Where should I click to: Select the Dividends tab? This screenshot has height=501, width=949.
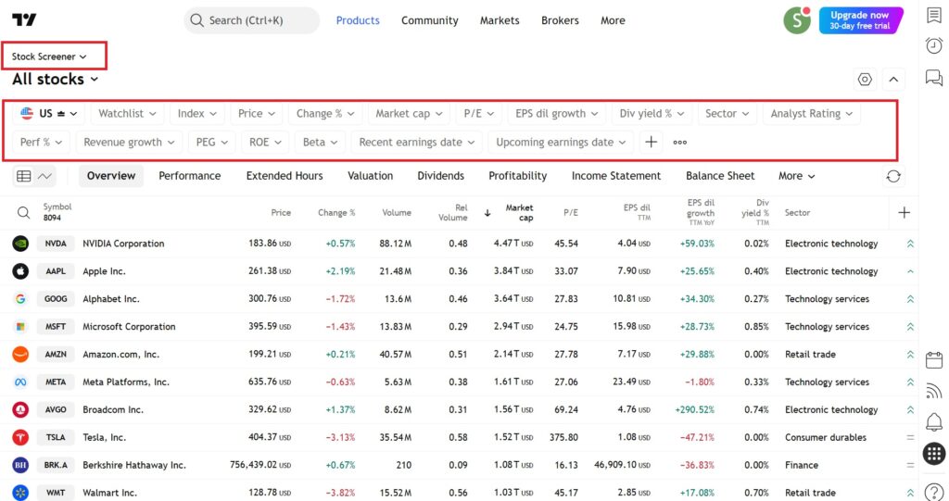coord(440,176)
